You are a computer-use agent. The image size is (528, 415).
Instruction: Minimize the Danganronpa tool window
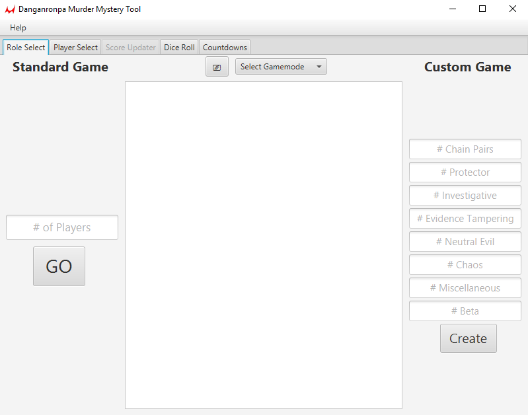453,9
